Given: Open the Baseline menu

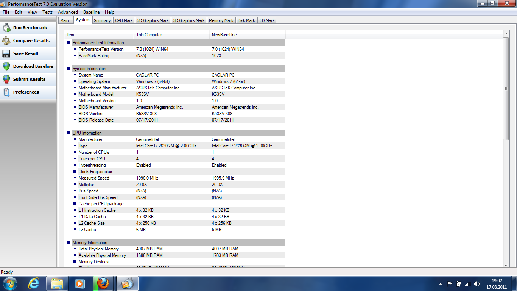Looking at the screenshot, I should pyautogui.click(x=91, y=12).
